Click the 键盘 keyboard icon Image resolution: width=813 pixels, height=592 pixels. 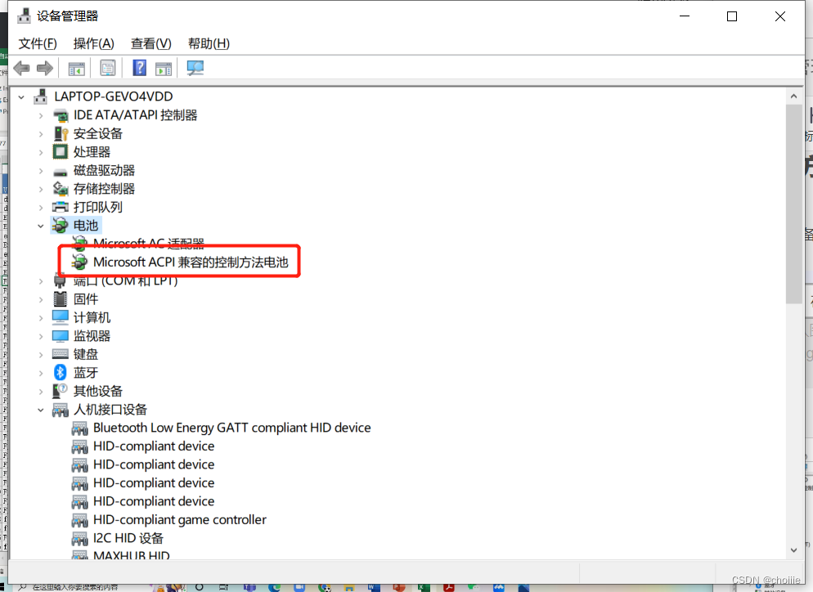[61, 354]
